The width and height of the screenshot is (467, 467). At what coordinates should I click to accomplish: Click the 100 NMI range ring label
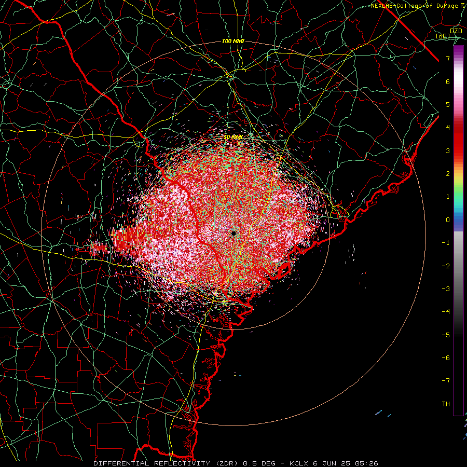233,41
